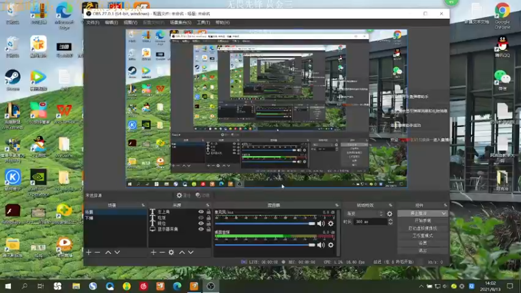Open the Tencent QQ penguin desktop icon

[502, 46]
